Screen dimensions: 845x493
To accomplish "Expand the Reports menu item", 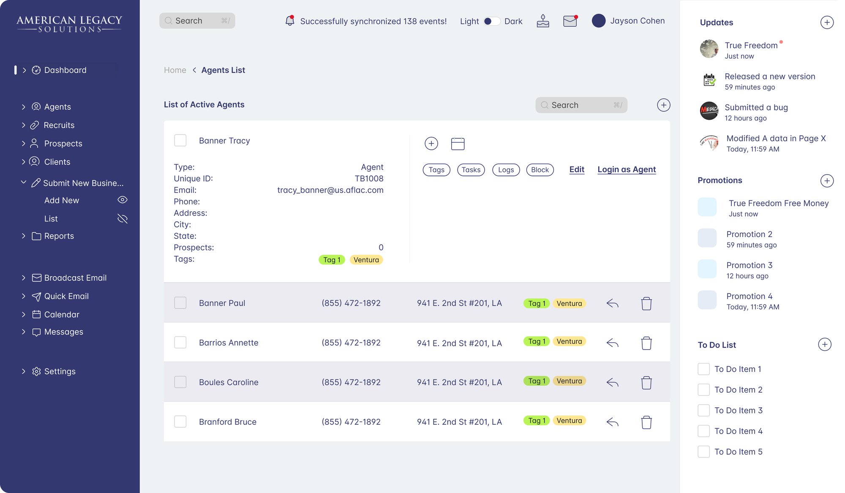I will [24, 236].
